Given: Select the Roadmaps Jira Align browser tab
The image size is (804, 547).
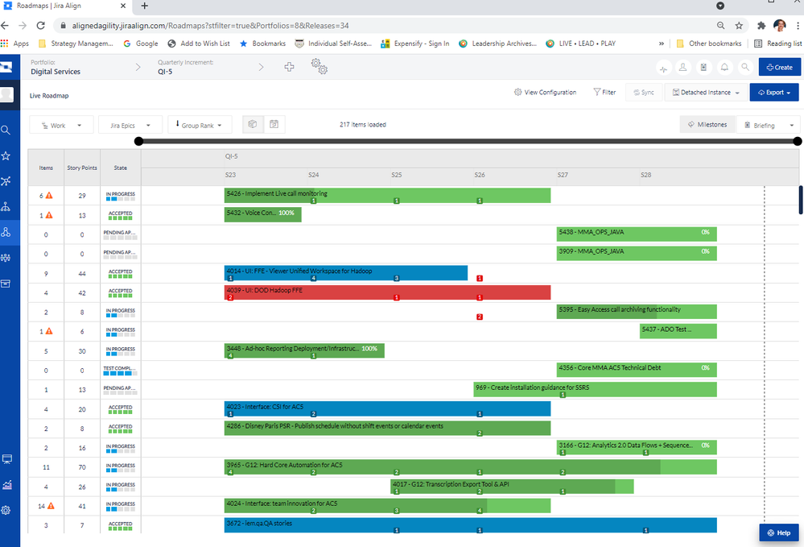Looking at the screenshot, I should (x=65, y=6).
